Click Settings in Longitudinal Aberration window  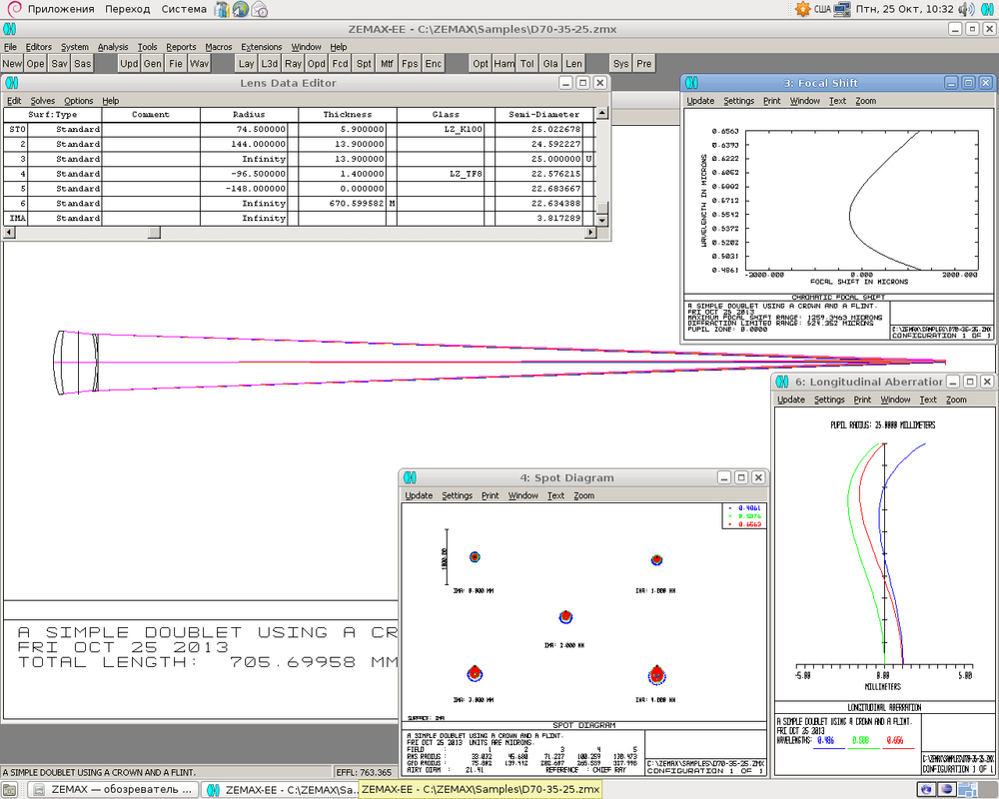[829, 399]
